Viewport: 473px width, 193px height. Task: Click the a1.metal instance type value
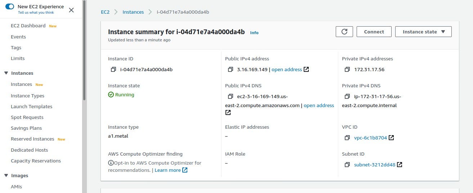click(118, 136)
